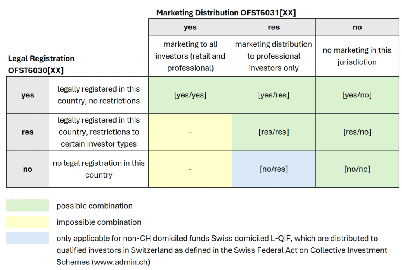Click the 'impossible combination' legend label
The width and height of the screenshot is (402, 270).
pos(99,222)
